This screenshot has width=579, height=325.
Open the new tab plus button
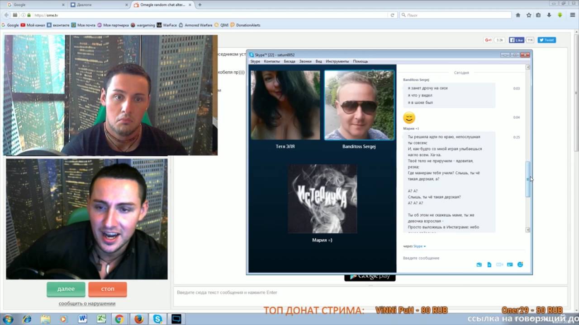(200, 5)
